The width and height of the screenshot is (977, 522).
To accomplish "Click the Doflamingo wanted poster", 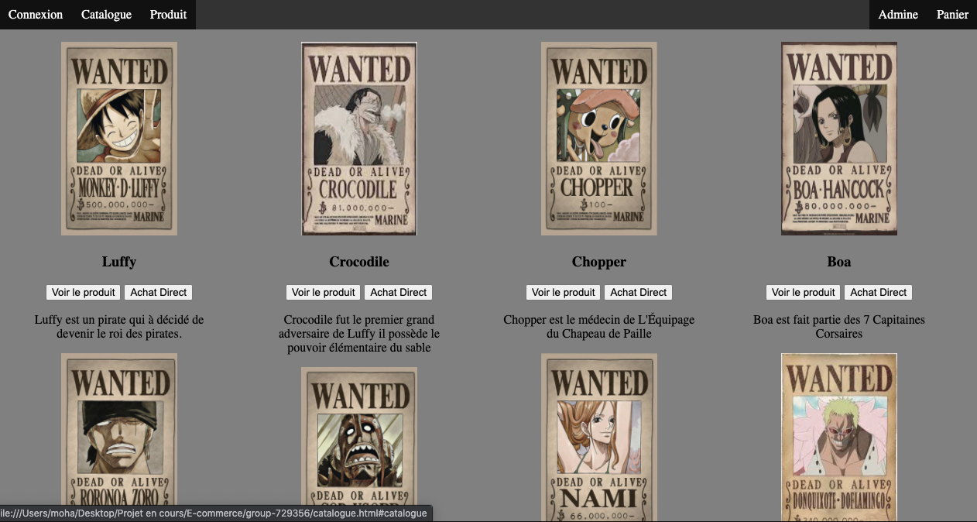I will coord(839,438).
